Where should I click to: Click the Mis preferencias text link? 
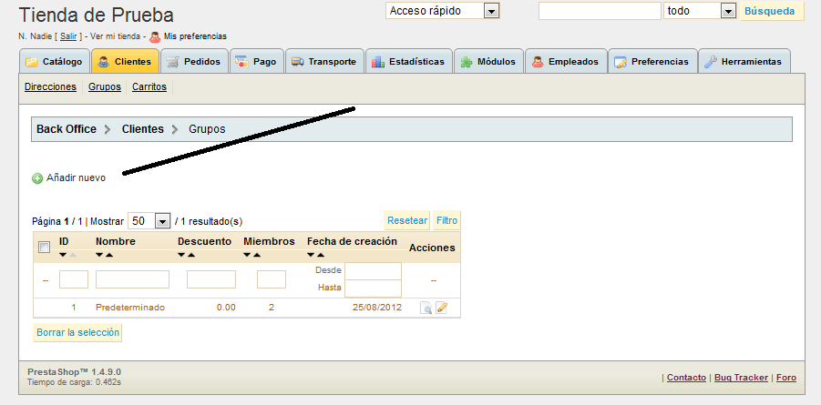[x=195, y=36]
